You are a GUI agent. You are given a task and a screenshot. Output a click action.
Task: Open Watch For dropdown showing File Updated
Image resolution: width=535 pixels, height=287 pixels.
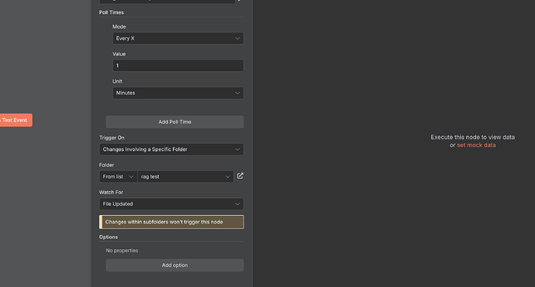(171, 204)
